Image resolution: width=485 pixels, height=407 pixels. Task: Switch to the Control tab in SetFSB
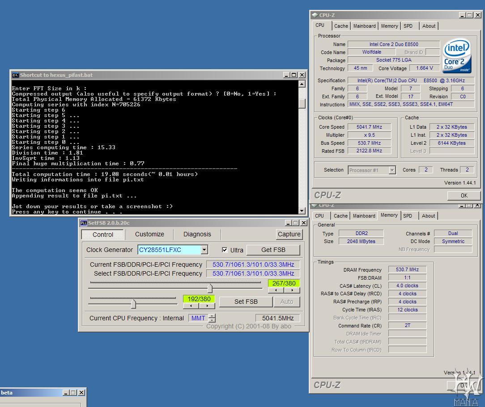[x=103, y=235]
